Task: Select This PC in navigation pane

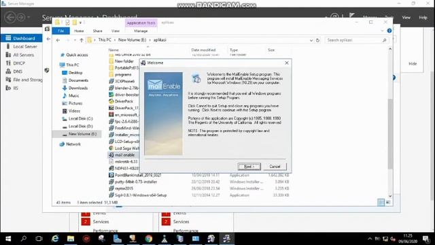Action: click(x=73, y=65)
